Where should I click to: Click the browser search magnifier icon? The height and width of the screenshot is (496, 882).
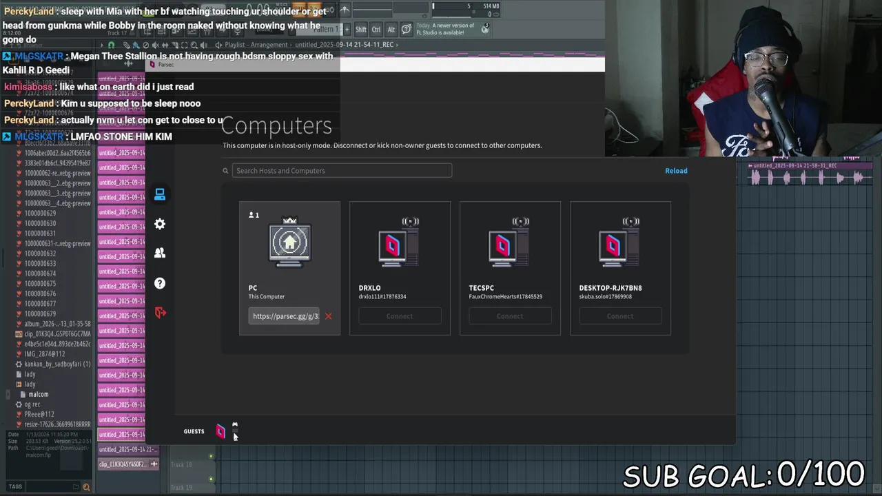pyautogui.click(x=86, y=487)
